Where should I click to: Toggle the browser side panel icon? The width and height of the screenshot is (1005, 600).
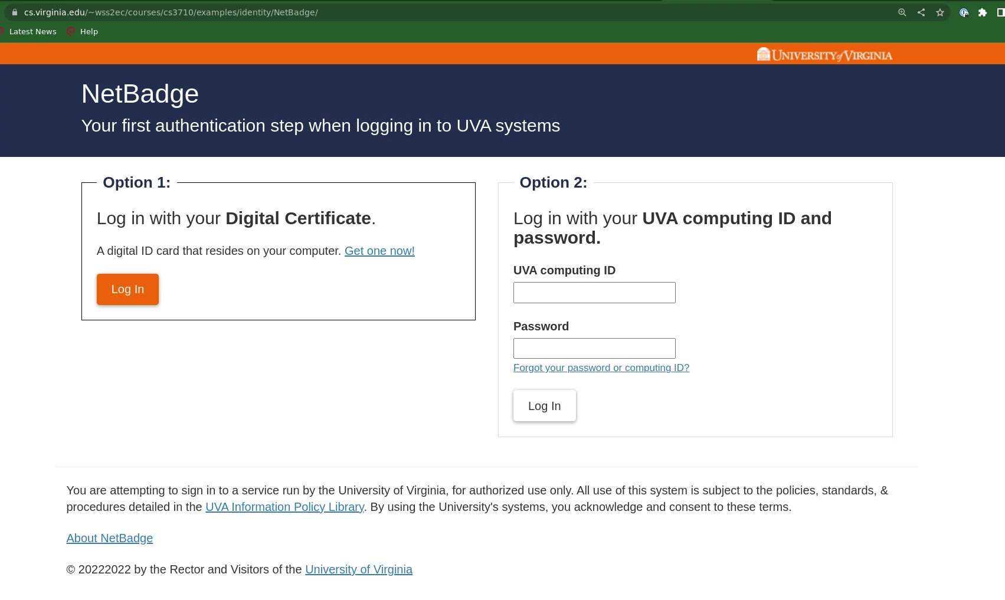click(1001, 12)
